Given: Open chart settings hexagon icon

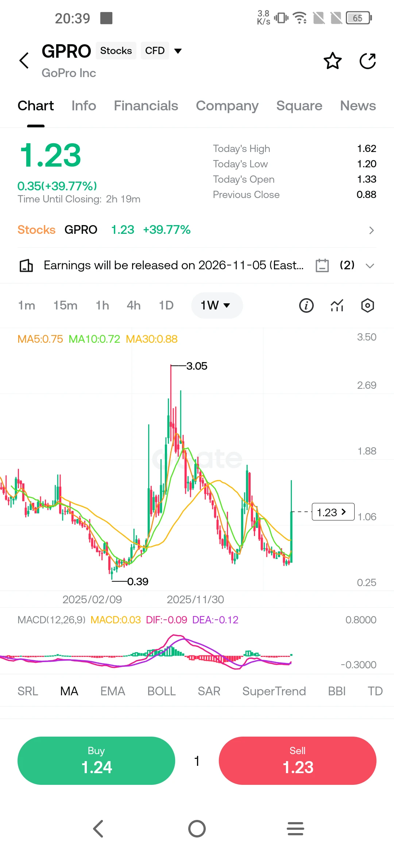Looking at the screenshot, I should (368, 305).
